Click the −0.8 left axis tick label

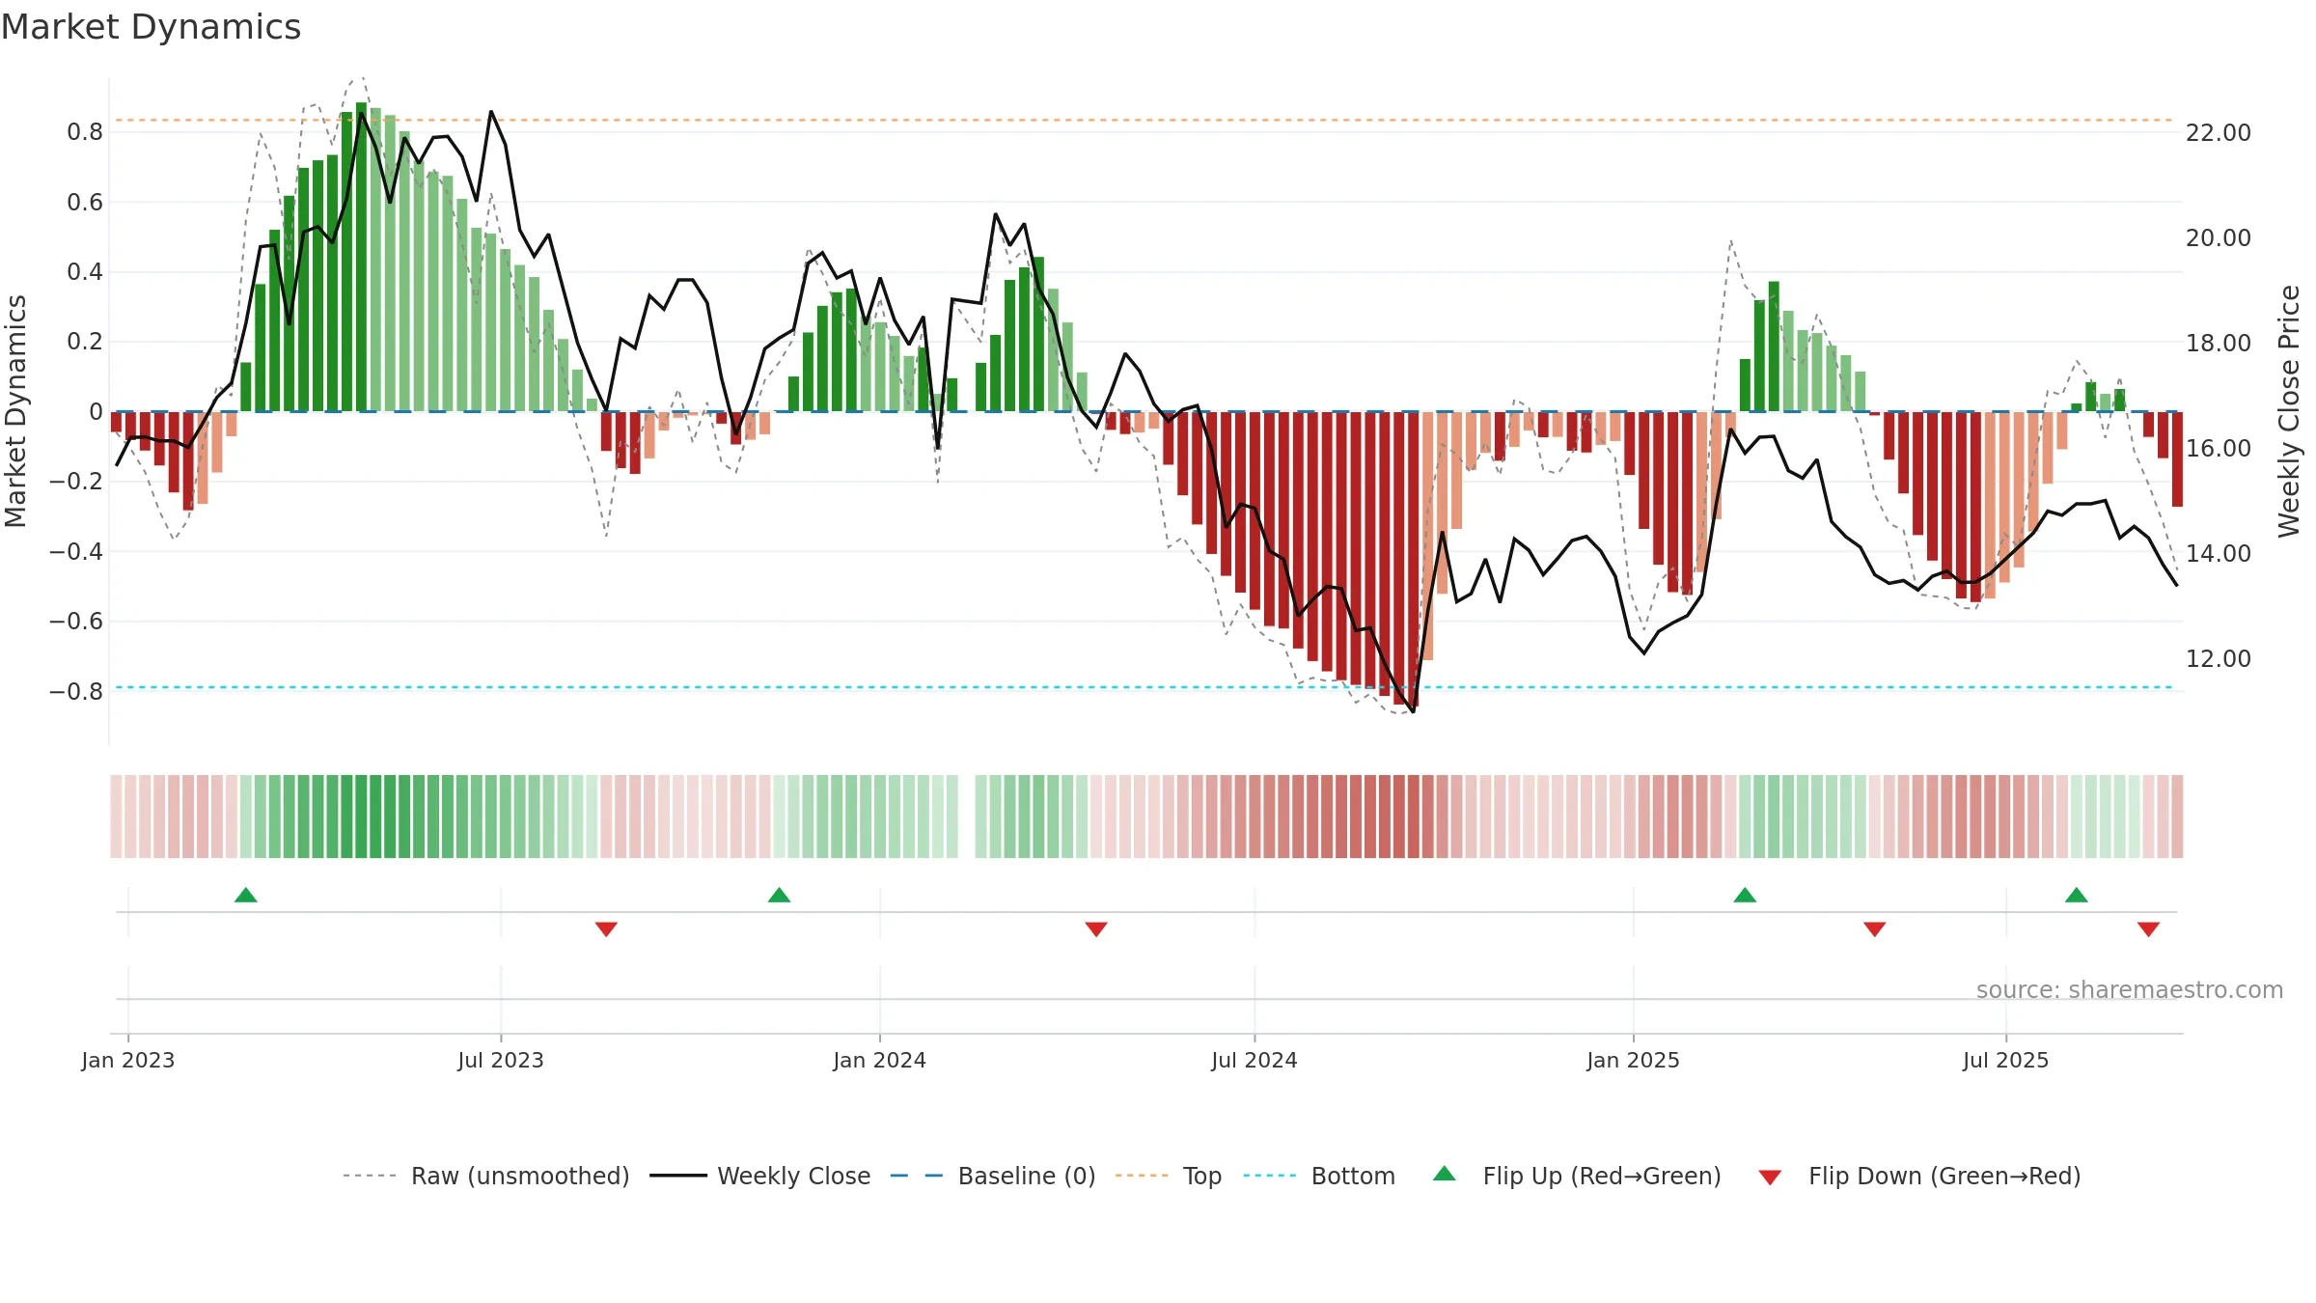click(x=76, y=691)
